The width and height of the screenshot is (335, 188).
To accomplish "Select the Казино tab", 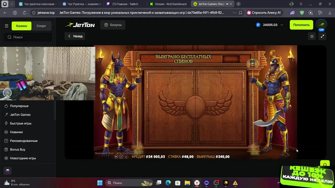I will [x=21, y=26].
